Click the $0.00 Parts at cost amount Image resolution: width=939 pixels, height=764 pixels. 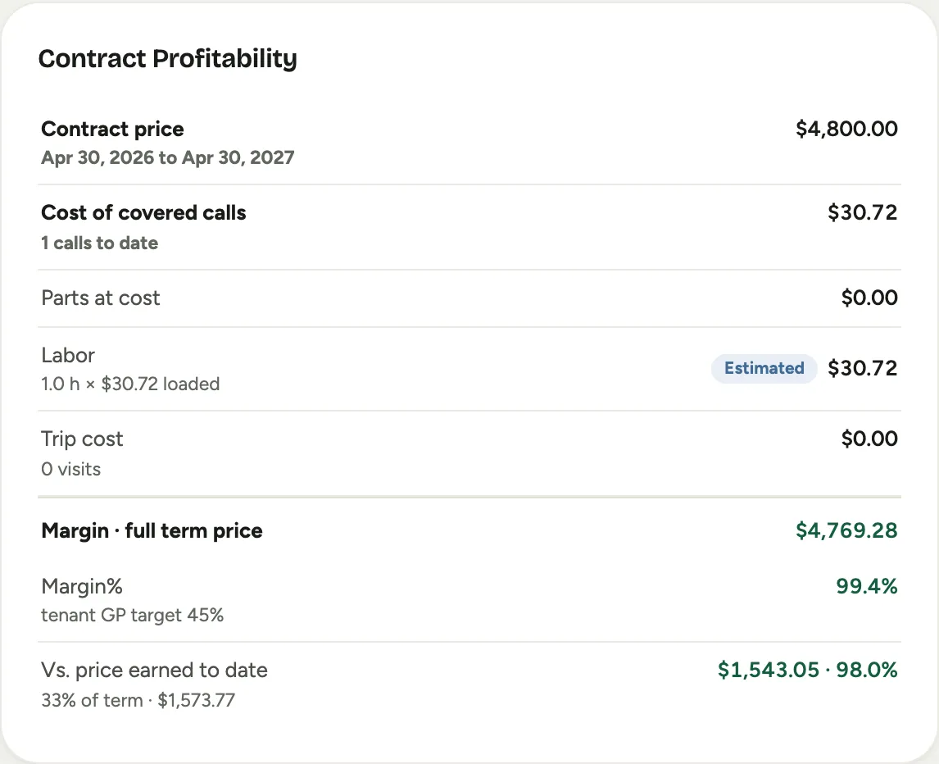[869, 298]
